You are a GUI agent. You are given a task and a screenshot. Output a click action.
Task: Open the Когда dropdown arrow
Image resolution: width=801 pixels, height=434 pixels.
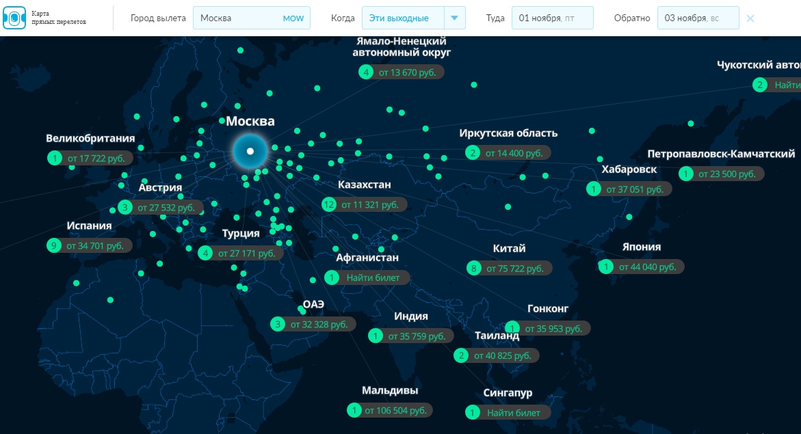454,18
